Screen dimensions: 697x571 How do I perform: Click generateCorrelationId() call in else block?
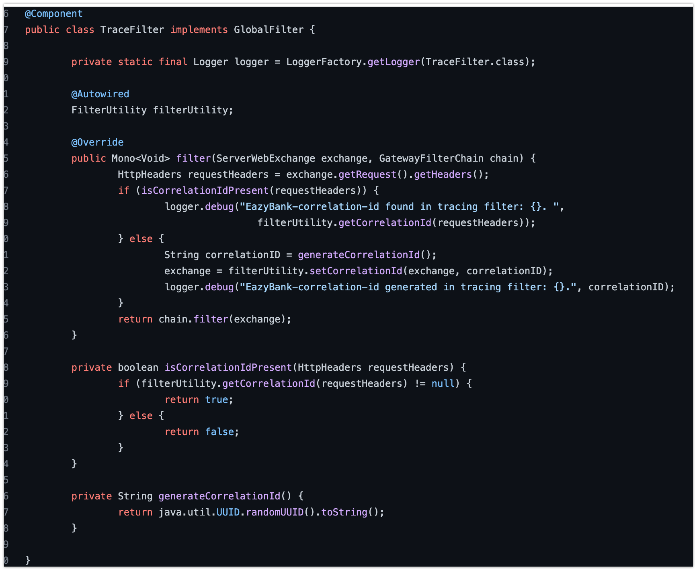(364, 255)
